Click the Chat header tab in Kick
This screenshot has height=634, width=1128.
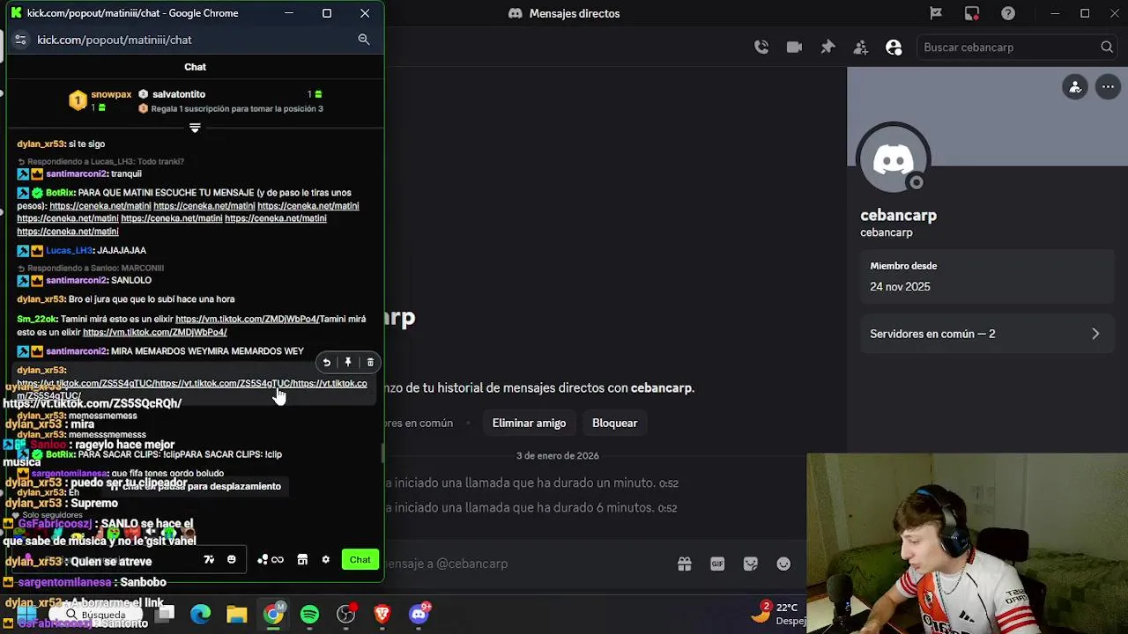195,67
